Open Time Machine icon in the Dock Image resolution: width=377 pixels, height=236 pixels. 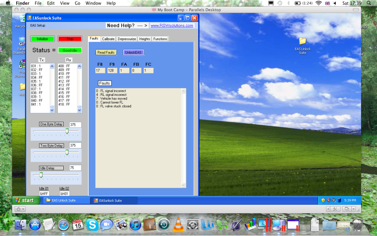(x=164, y=225)
